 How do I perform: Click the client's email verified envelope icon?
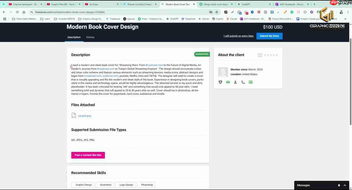point(228,82)
